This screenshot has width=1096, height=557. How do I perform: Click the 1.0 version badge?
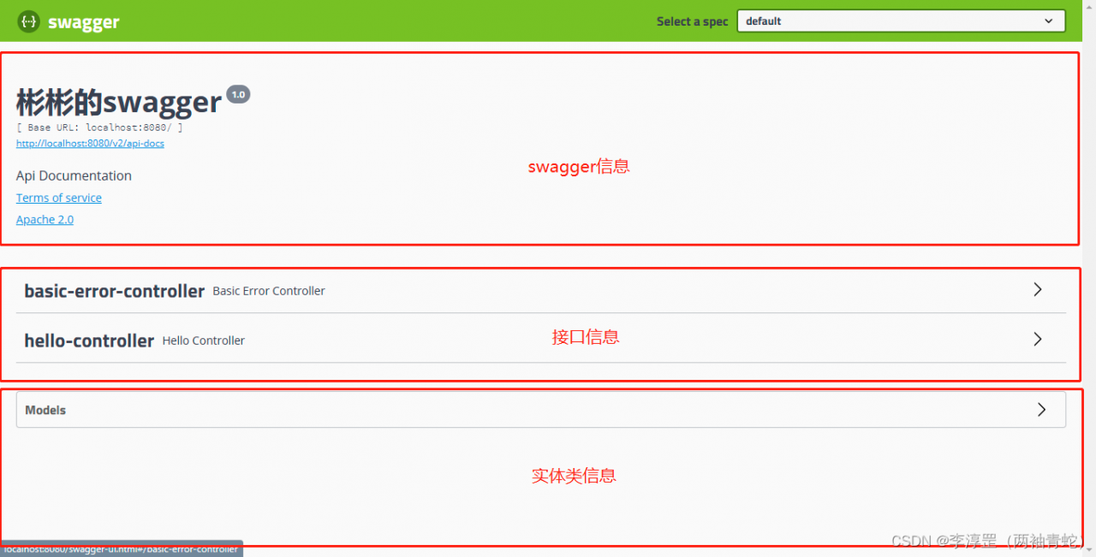click(x=238, y=94)
